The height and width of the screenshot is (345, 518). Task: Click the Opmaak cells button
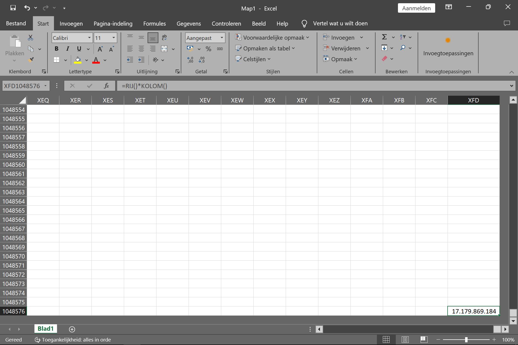coord(340,59)
